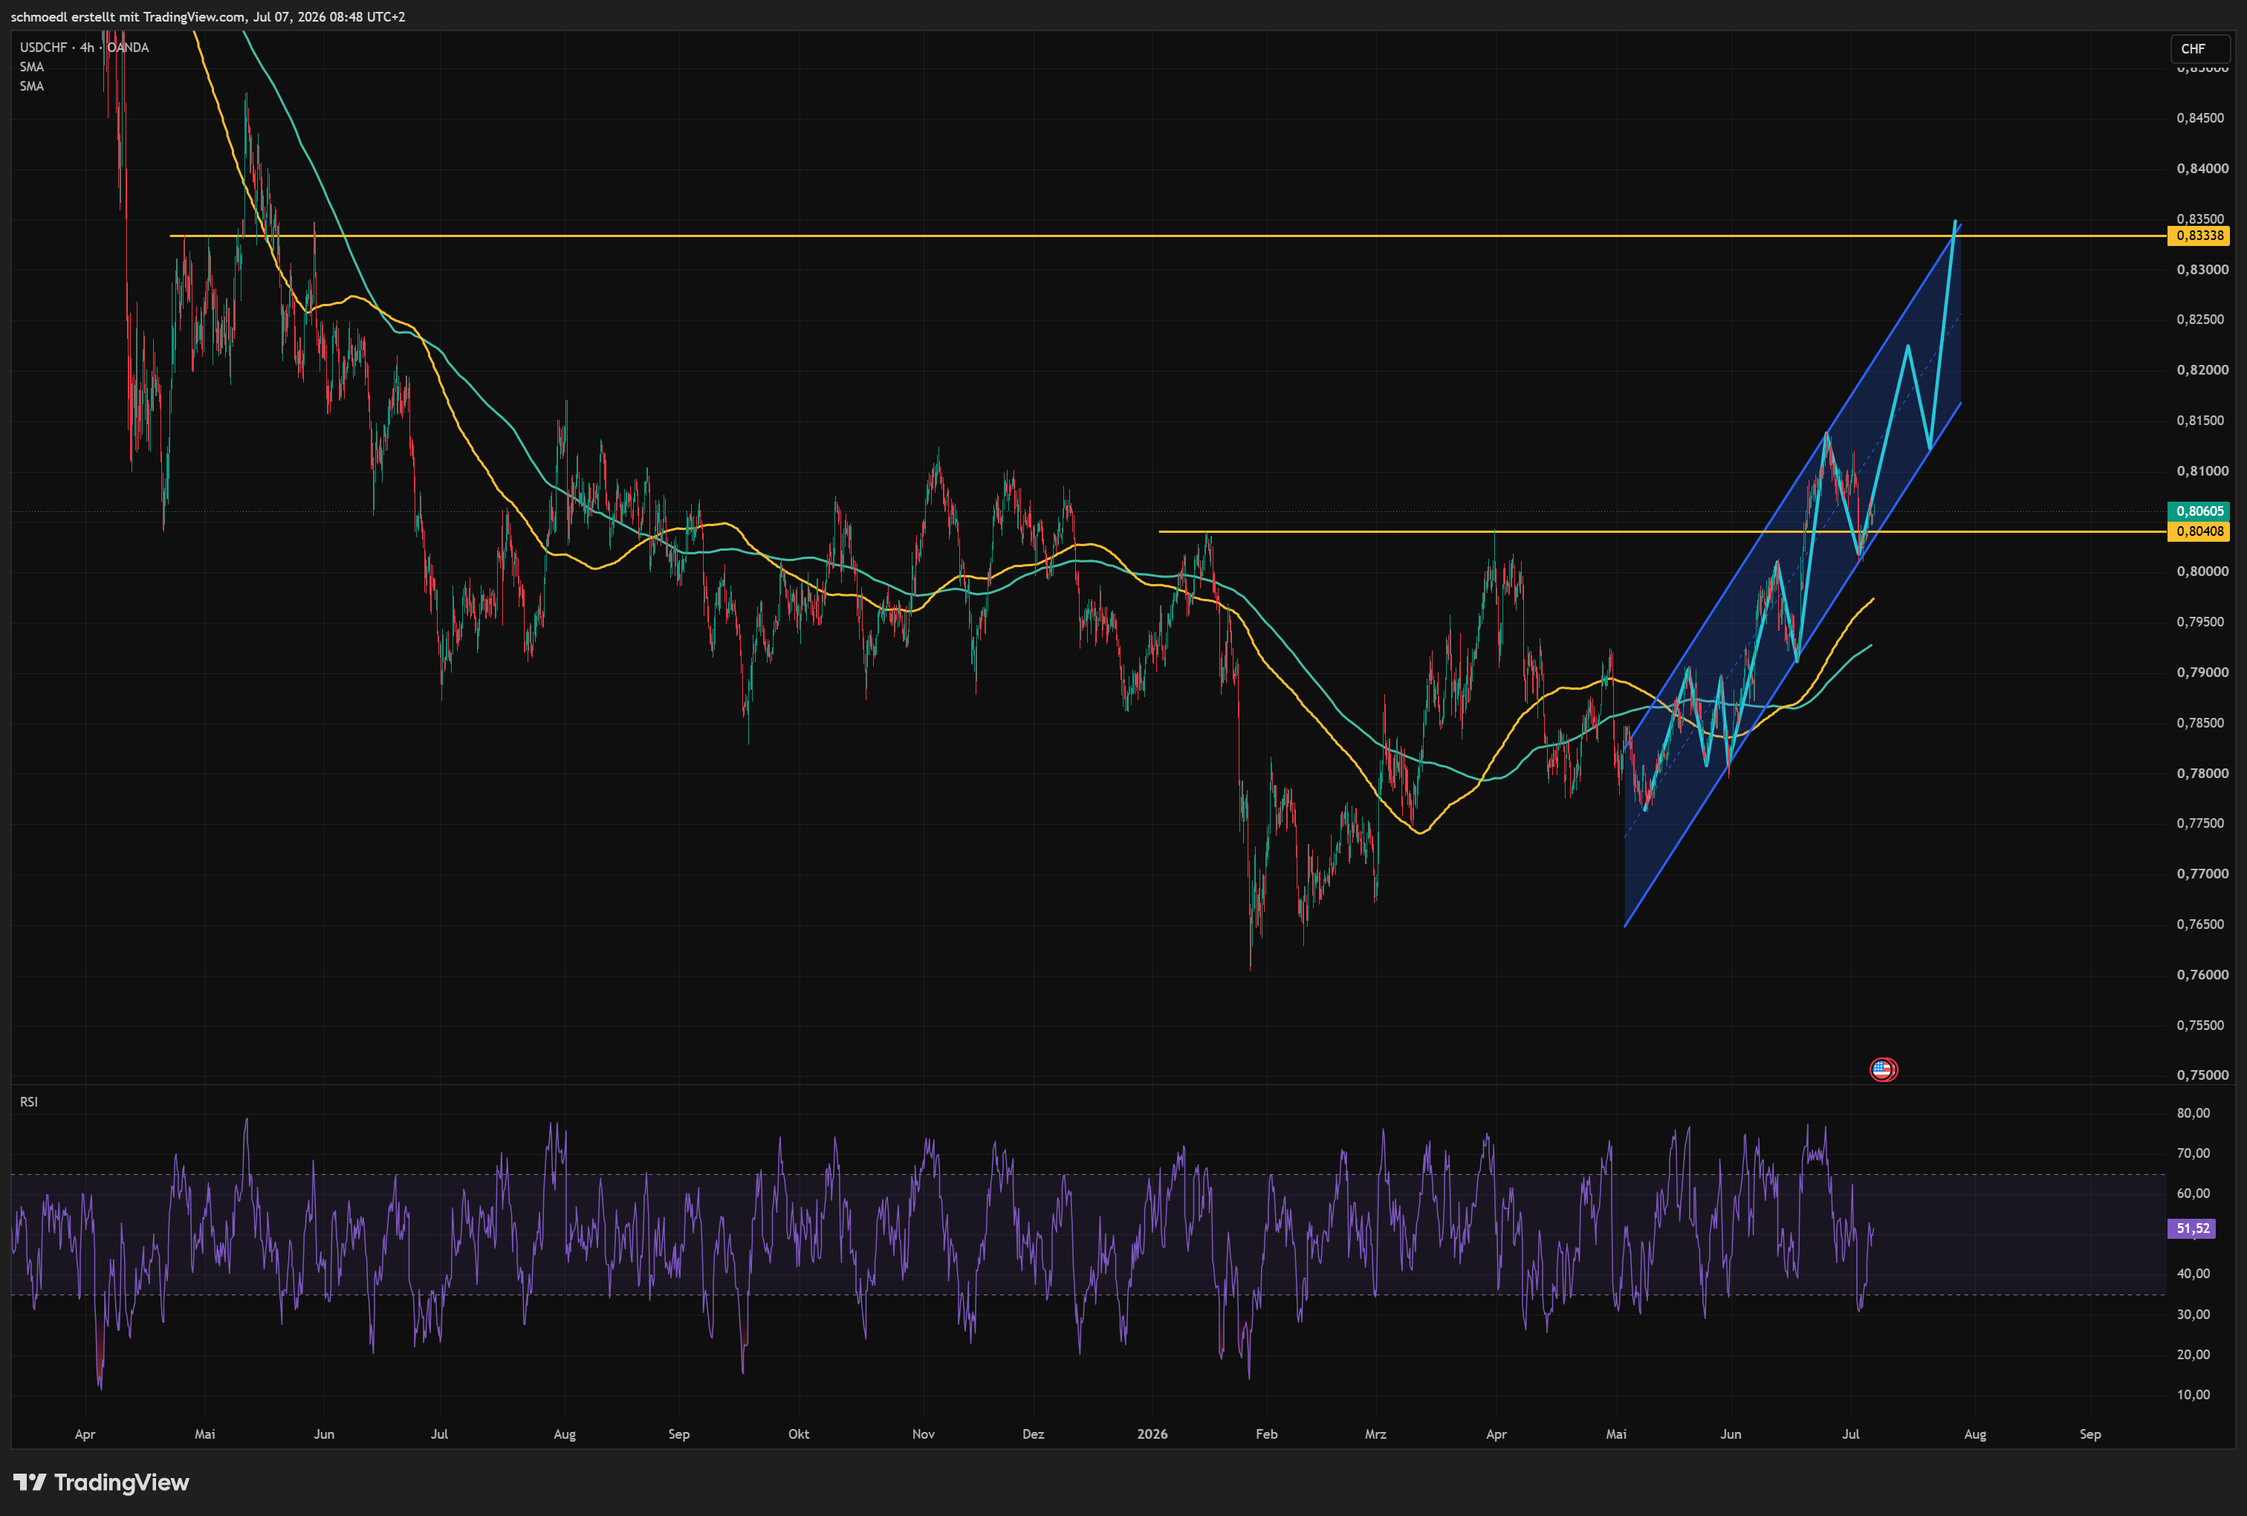Click 10,00 on the RSI scale
This screenshot has width=2247, height=1516.
click(2193, 1394)
